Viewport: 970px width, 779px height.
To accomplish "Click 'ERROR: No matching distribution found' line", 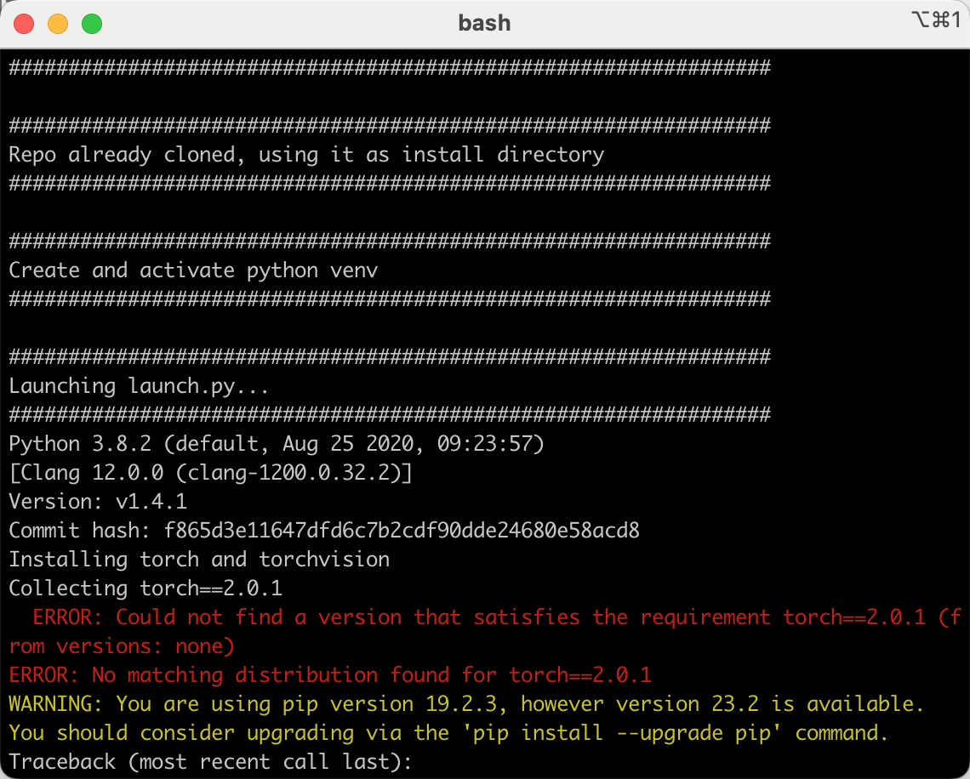I will 330,675.
